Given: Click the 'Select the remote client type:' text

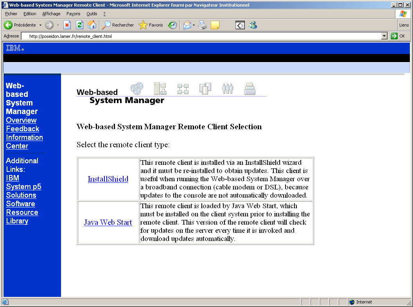Looking at the screenshot, I should click(x=123, y=145).
